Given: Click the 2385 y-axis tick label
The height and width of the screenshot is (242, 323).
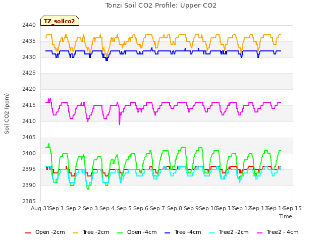Looking at the screenshot, I should click(29, 201).
